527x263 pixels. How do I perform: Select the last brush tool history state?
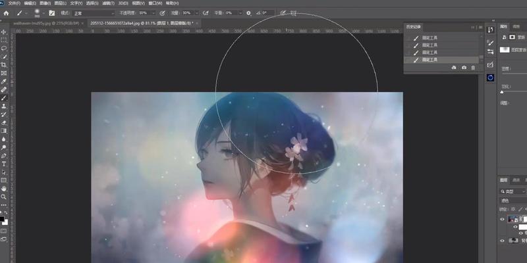point(441,60)
